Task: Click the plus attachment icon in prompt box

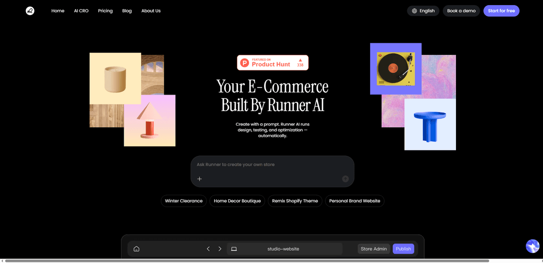Action: [200, 179]
